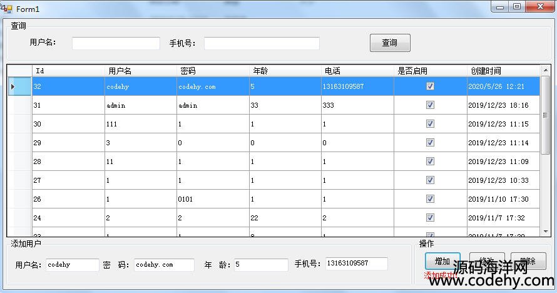
Task: Click the Form1 application icon in title bar
Action: [x=7, y=8]
